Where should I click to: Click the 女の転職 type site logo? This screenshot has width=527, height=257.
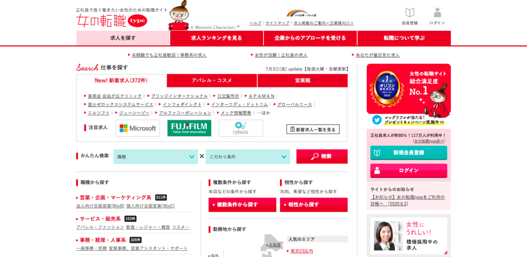pos(112,20)
